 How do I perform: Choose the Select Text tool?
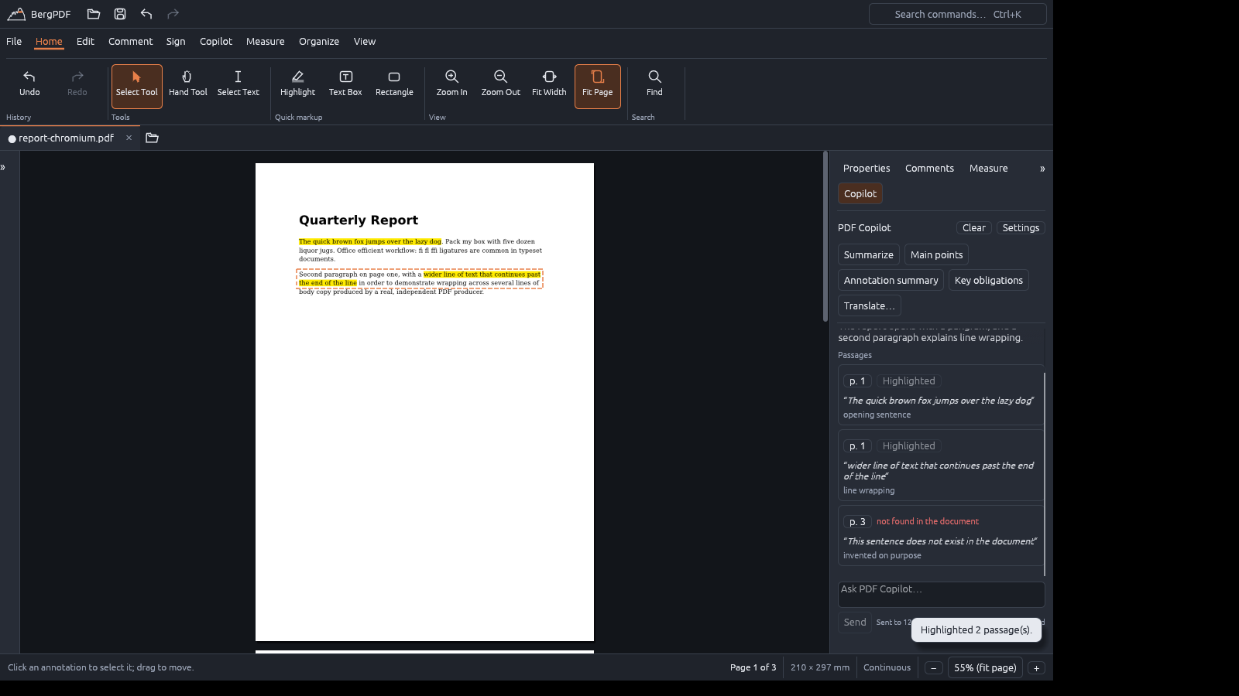click(x=239, y=86)
